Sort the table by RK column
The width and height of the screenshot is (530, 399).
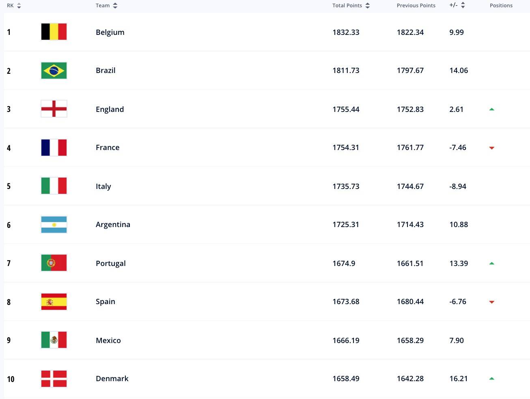click(x=14, y=5)
